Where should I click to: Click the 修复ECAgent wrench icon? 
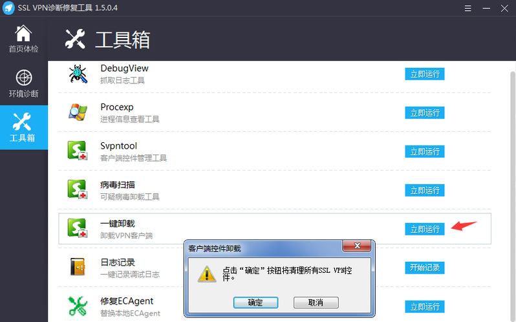pyautogui.click(x=78, y=306)
